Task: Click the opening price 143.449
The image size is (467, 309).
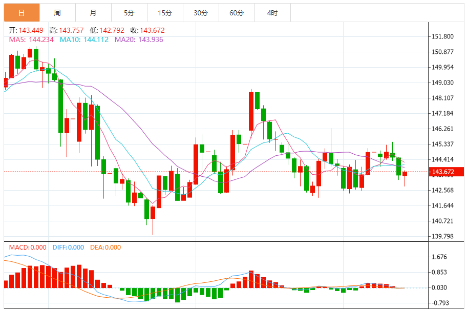Action: coord(31,30)
